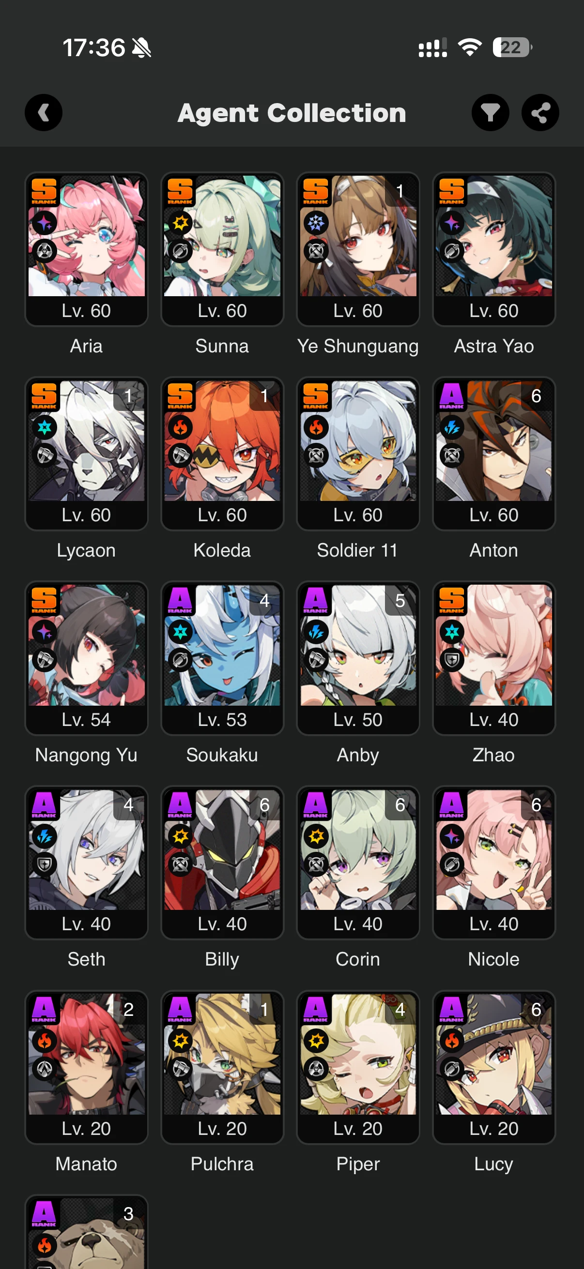Tap the back arrow button
Screen dimensions: 584x1269
tap(44, 113)
